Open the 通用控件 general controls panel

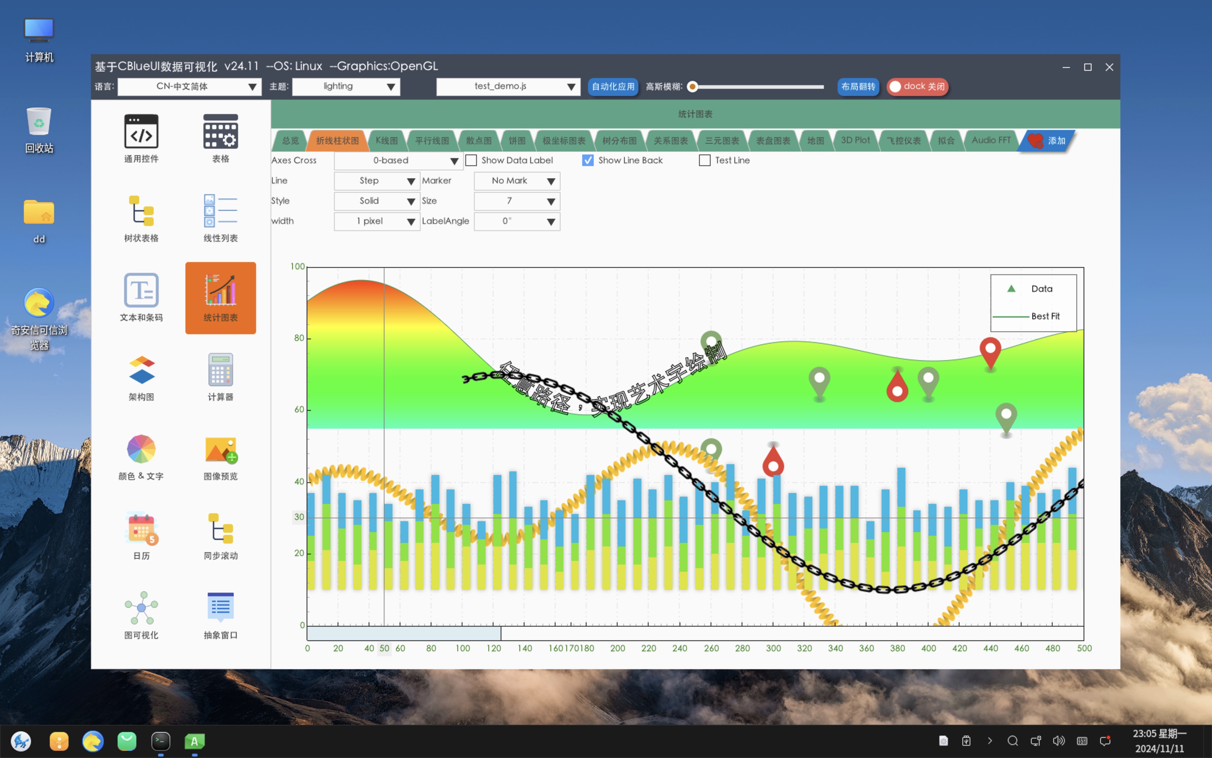tap(141, 138)
